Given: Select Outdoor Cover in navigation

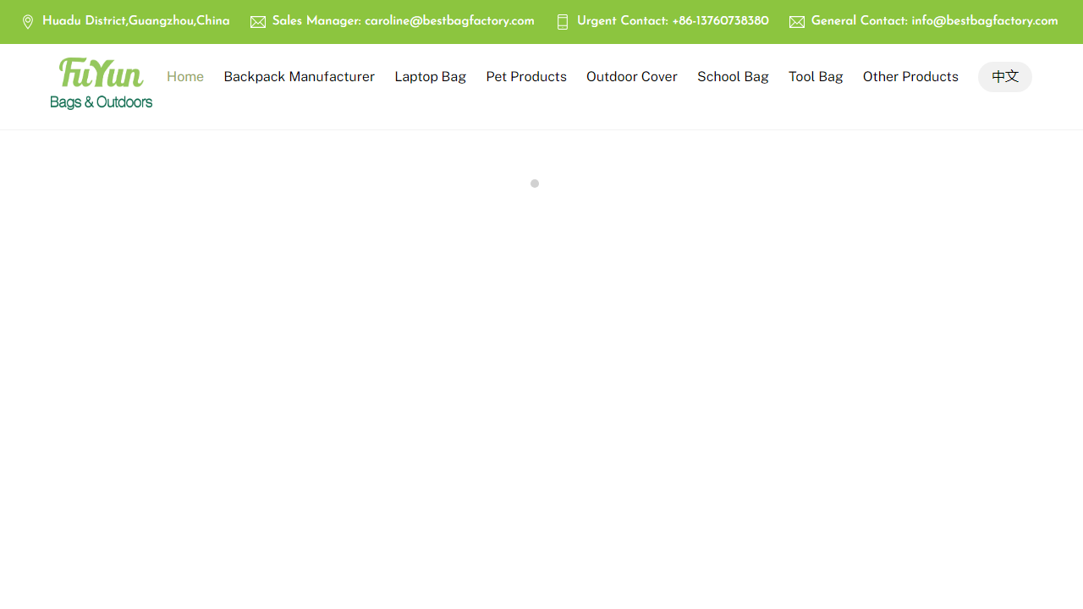Looking at the screenshot, I should tap(632, 77).
